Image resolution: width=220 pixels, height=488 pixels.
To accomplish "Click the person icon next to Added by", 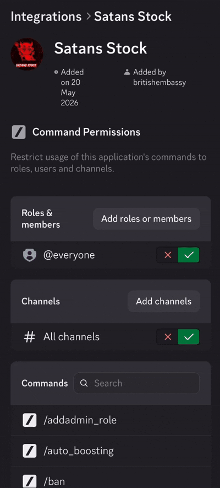I will coord(127,72).
